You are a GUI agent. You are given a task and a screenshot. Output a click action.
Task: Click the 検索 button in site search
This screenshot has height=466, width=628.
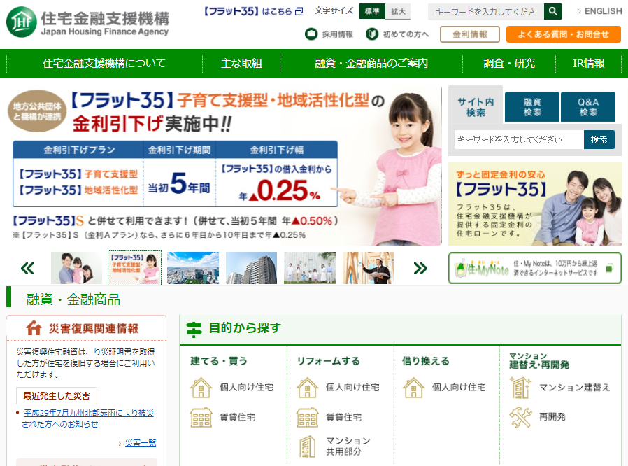tap(599, 139)
